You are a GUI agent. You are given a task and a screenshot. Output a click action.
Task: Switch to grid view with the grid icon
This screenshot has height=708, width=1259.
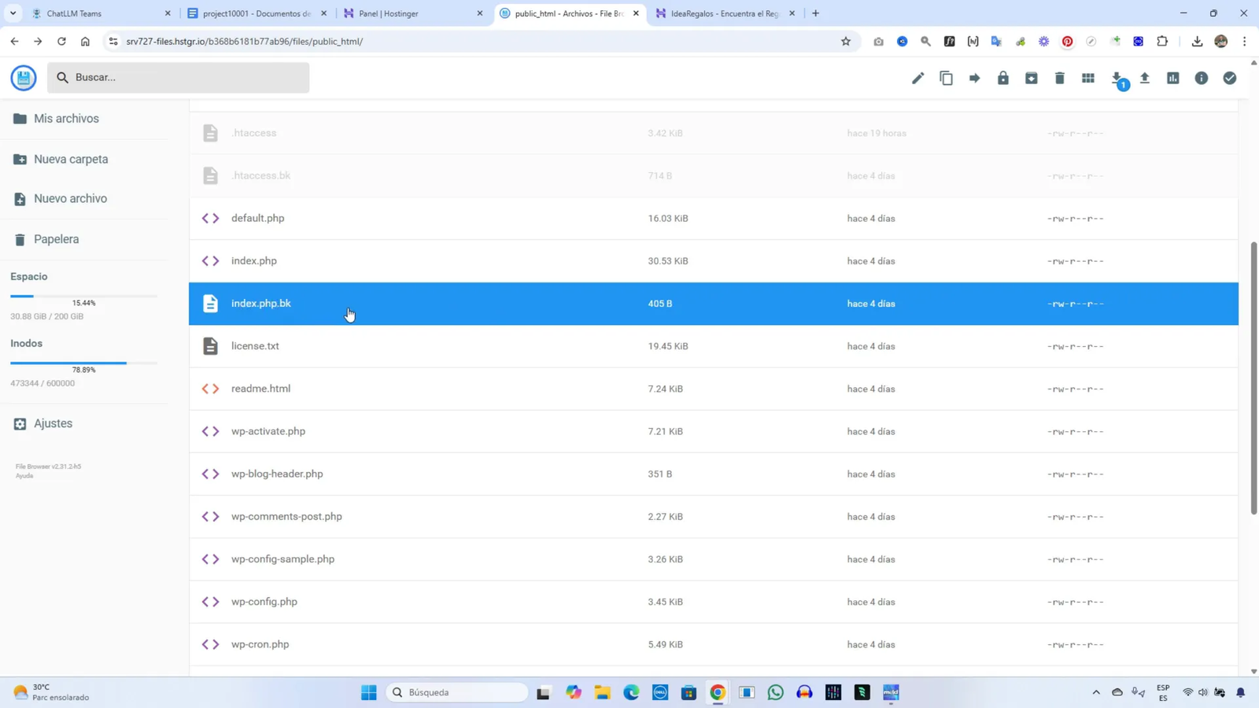point(1088,77)
